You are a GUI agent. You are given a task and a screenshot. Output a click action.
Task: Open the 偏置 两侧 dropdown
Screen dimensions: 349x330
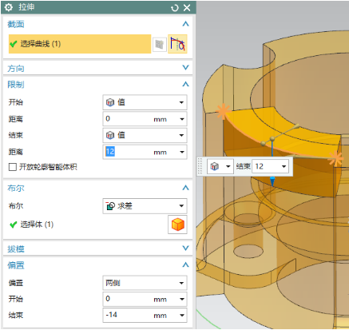(145, 283)
